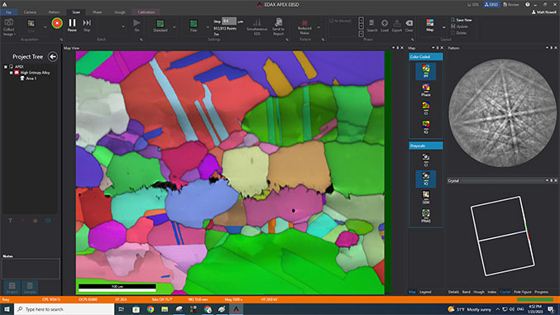Expand the High Entropy Alloy tree node

11,73
